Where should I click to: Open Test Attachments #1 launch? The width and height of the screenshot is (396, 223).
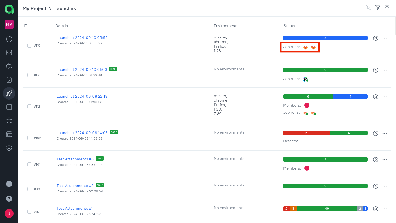click(x=75, y=208)
